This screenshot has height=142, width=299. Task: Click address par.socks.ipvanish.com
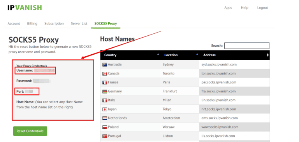219,82
